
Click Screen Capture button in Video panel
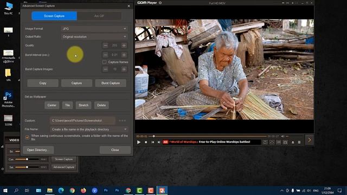[64, 159]
